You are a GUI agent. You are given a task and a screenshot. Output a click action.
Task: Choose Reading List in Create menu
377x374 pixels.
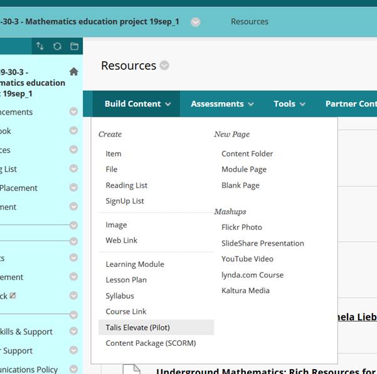(127, 185)
